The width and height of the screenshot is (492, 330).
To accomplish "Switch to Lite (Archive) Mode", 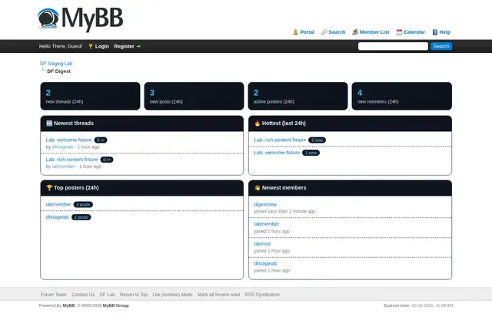I will tap(172, 295).
